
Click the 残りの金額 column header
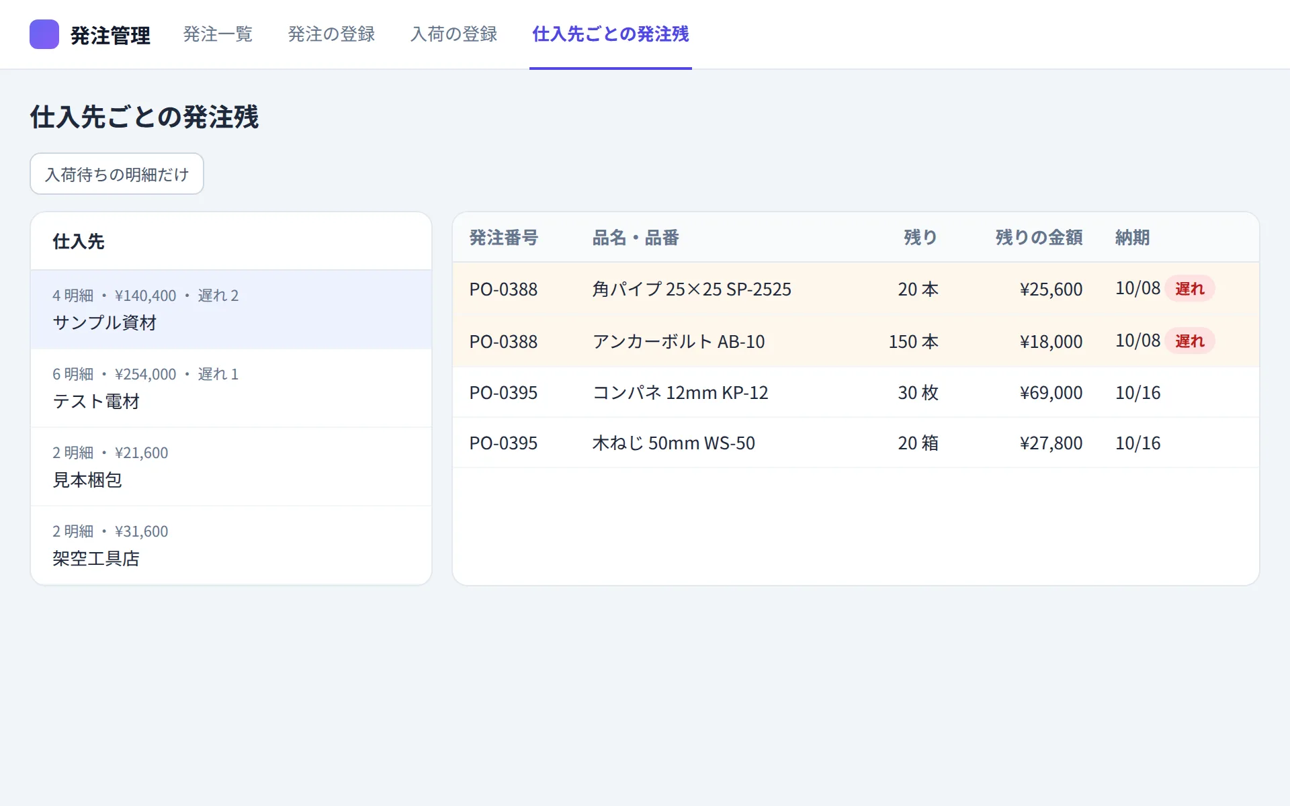[1039, 238]
